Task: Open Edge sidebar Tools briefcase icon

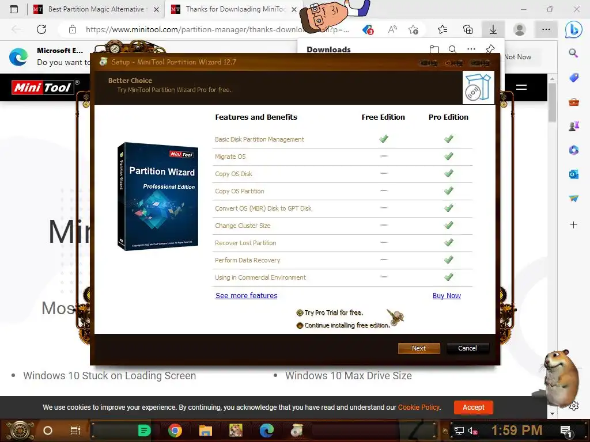Action: [573, 102]
